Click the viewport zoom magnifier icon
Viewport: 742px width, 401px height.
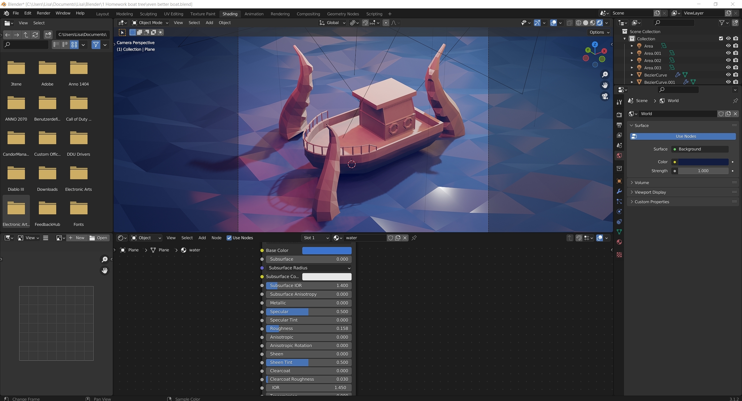(x=605, y=75)
